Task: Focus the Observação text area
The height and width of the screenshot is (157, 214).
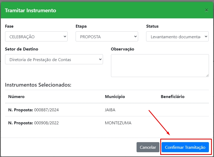Action: click(x=160, y=65)
